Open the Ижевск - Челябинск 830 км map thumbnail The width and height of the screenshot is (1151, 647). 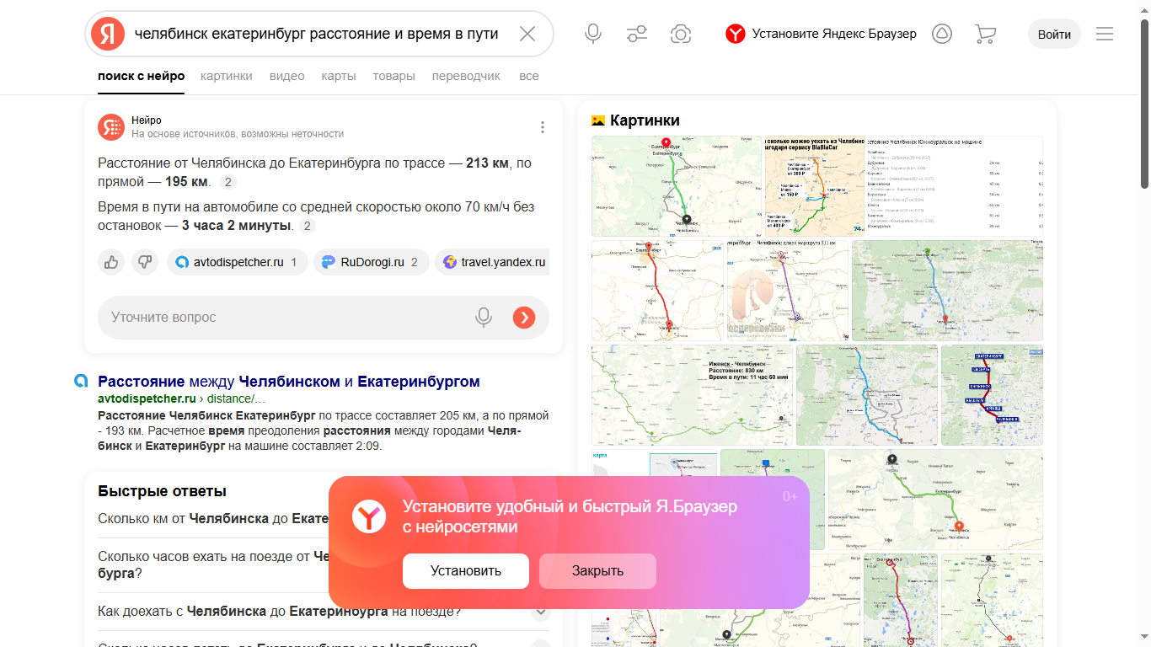(x=692, y=395)
